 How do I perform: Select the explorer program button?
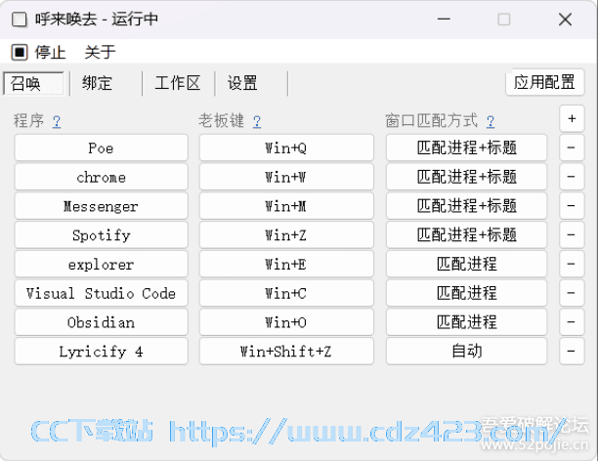(x=101, y=264)
